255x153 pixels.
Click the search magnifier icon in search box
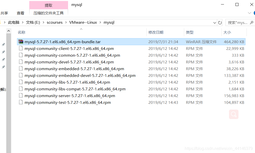(251, 22)
